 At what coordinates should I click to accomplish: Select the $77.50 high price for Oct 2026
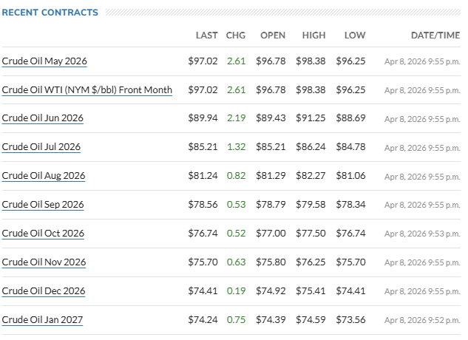pyautogui.click(x=311, y=233)
